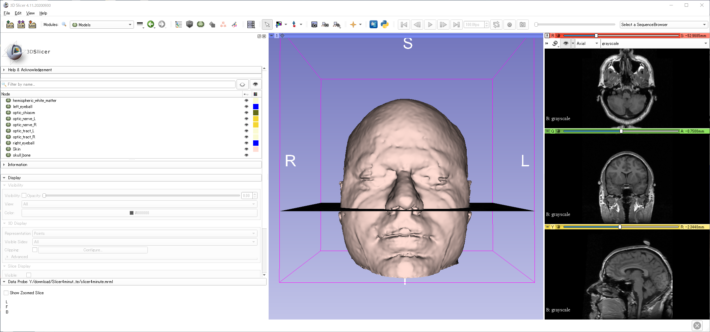Viewport: 710px width, 332px height.
Task: Toggle the crosshair tool icon
Action: coord(353,24)
